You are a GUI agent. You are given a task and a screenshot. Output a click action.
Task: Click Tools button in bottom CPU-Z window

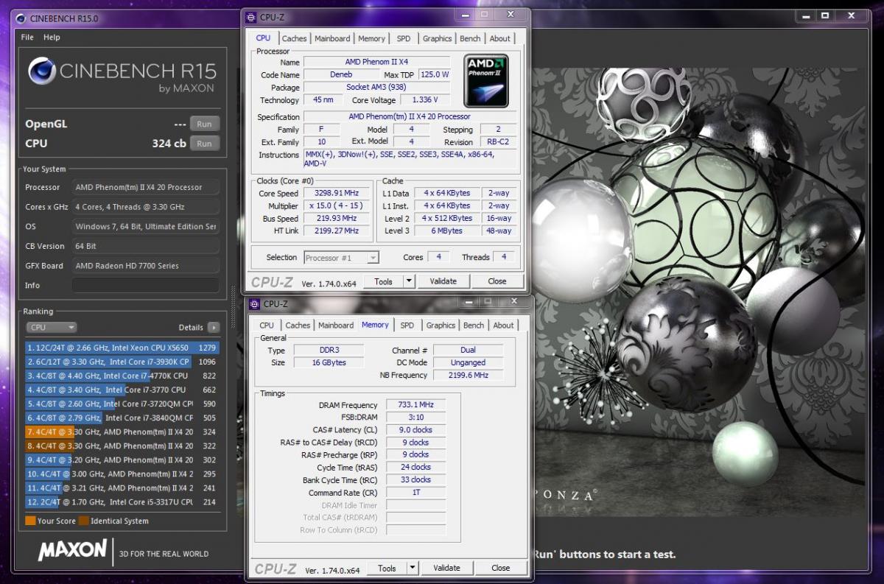coord(387,568)
